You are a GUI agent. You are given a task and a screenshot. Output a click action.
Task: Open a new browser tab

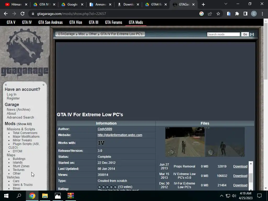pyautogui.click(x=203, y=4)
